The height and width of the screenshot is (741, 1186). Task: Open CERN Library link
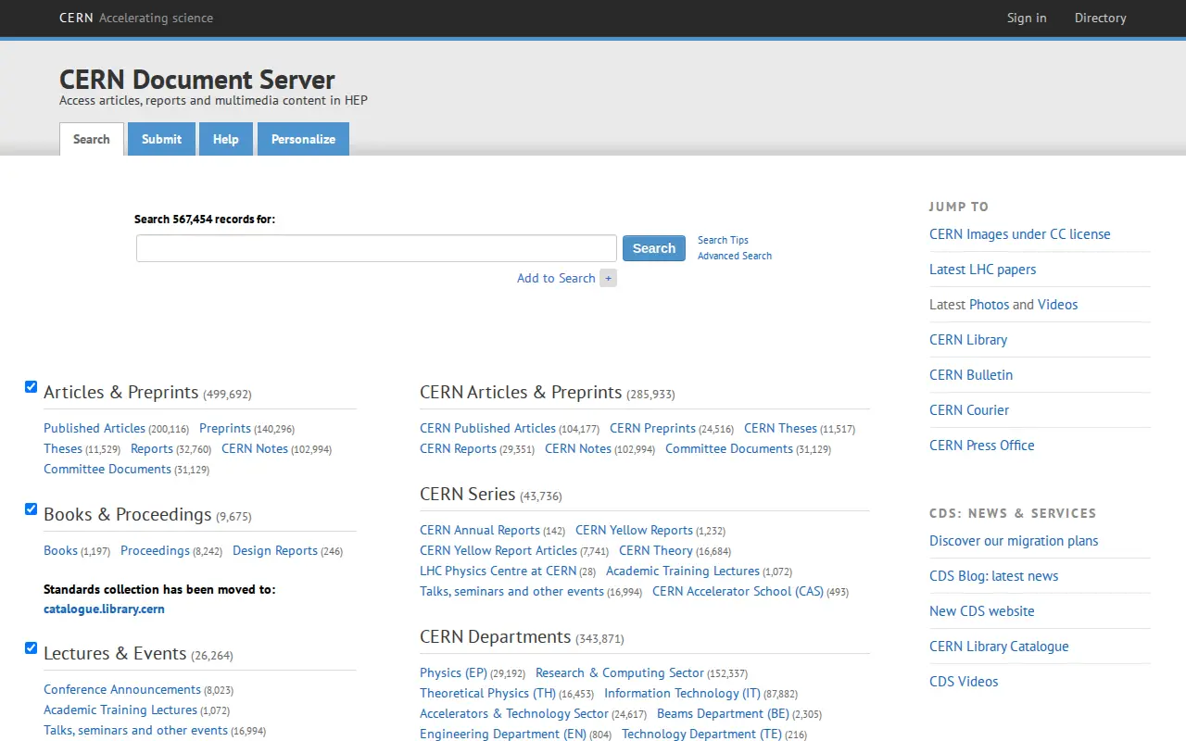pos(968,340)
